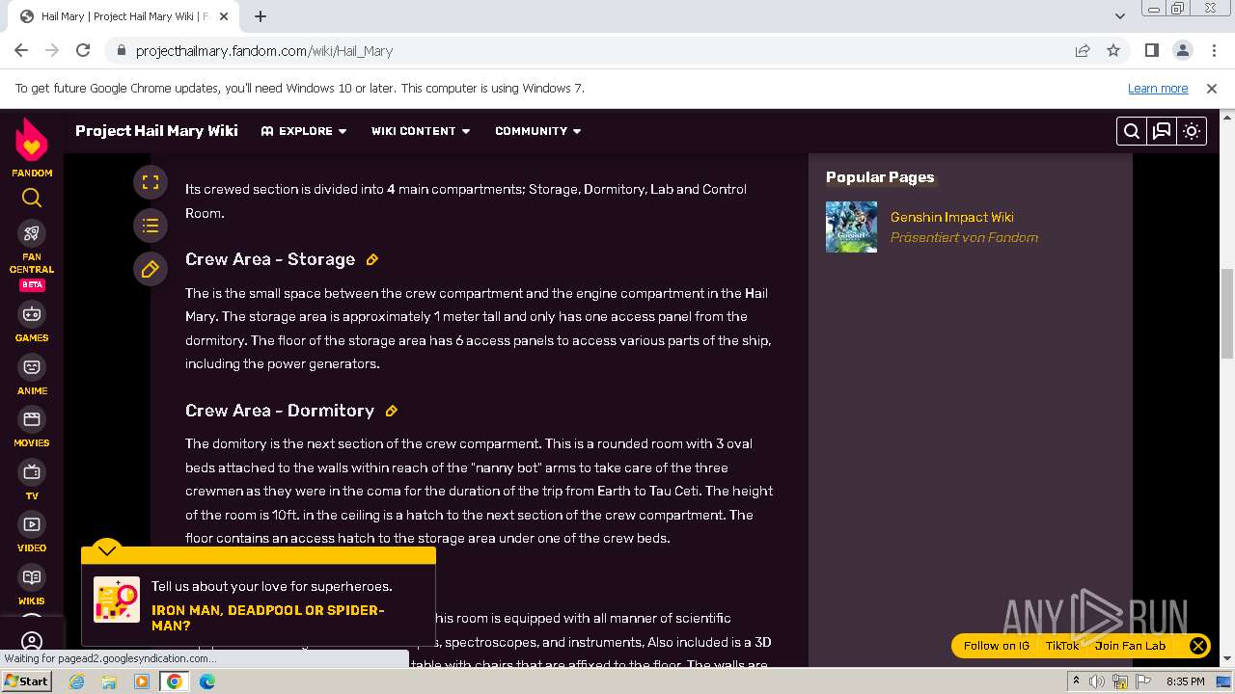Click the address bar URL field
This screenshot has height=694, width=1235.
(598, 51)
